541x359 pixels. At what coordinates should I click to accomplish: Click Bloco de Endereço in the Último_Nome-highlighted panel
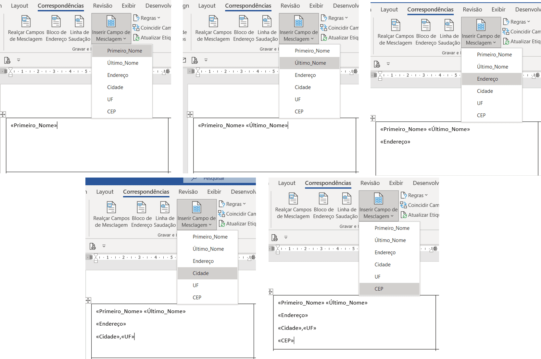pyautogui.click(x=244, y=29)
